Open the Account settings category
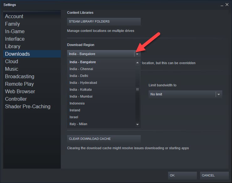 pos(14,16)
